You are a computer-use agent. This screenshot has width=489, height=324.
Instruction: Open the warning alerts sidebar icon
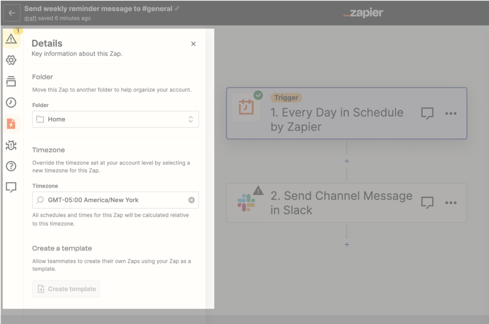(x=11, y=39)
